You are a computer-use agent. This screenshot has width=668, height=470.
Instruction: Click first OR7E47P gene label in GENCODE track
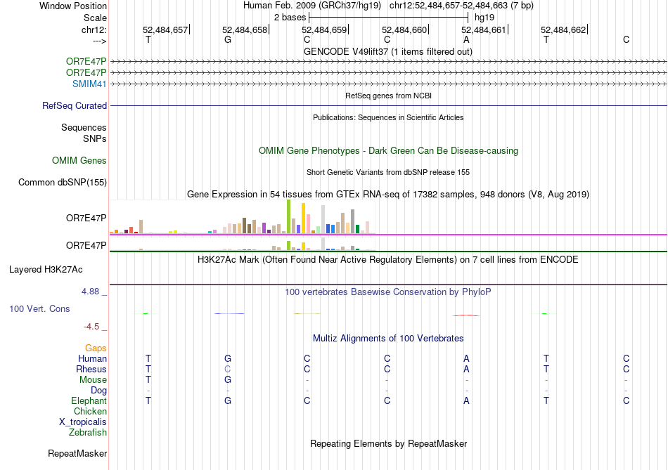coord(86,61)
